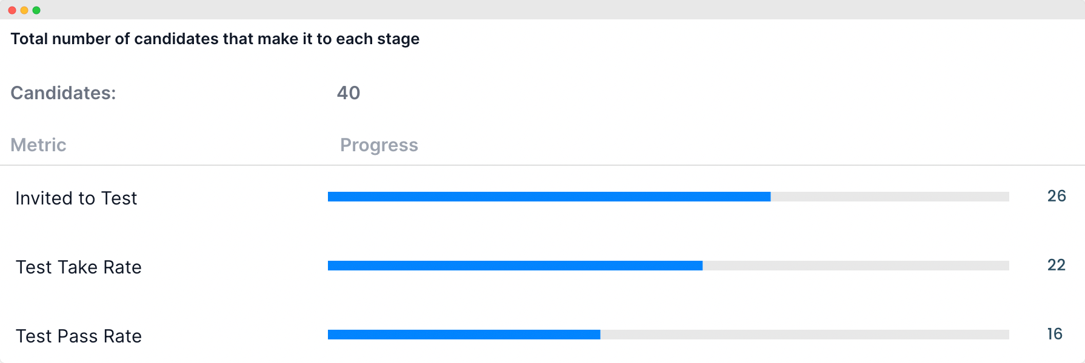
Task: Click the Test Pass Rate progress bar
Action: click(668, 335)
